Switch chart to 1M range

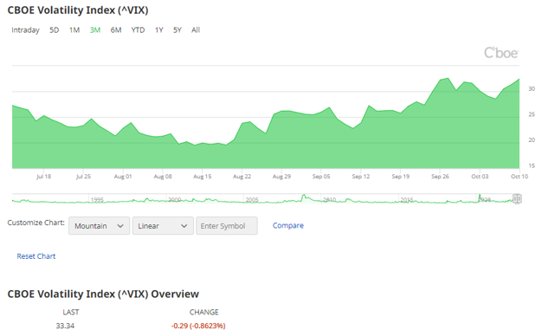(74, 30)
